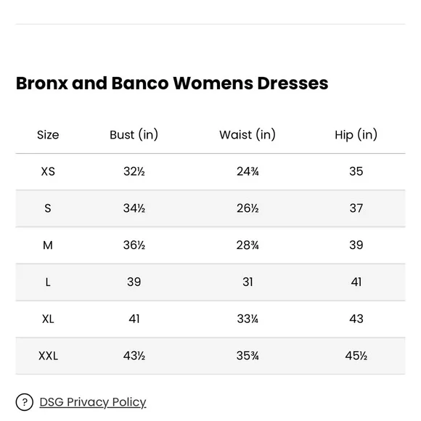Click the 26½ waist value for S
Viewport: 421px width, 421px height.
[248, 208]
